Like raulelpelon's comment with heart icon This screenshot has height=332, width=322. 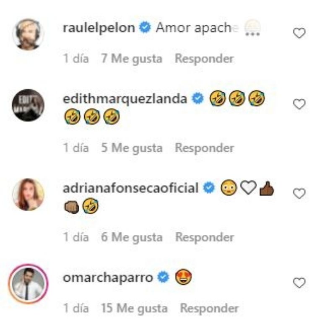[x=299, y=33]
